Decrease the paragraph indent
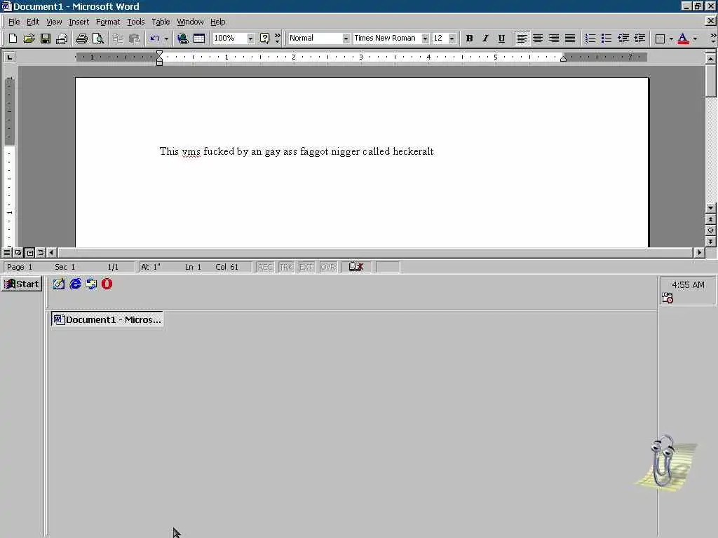Viewport: 718px width, 538px height. (623, 39)
